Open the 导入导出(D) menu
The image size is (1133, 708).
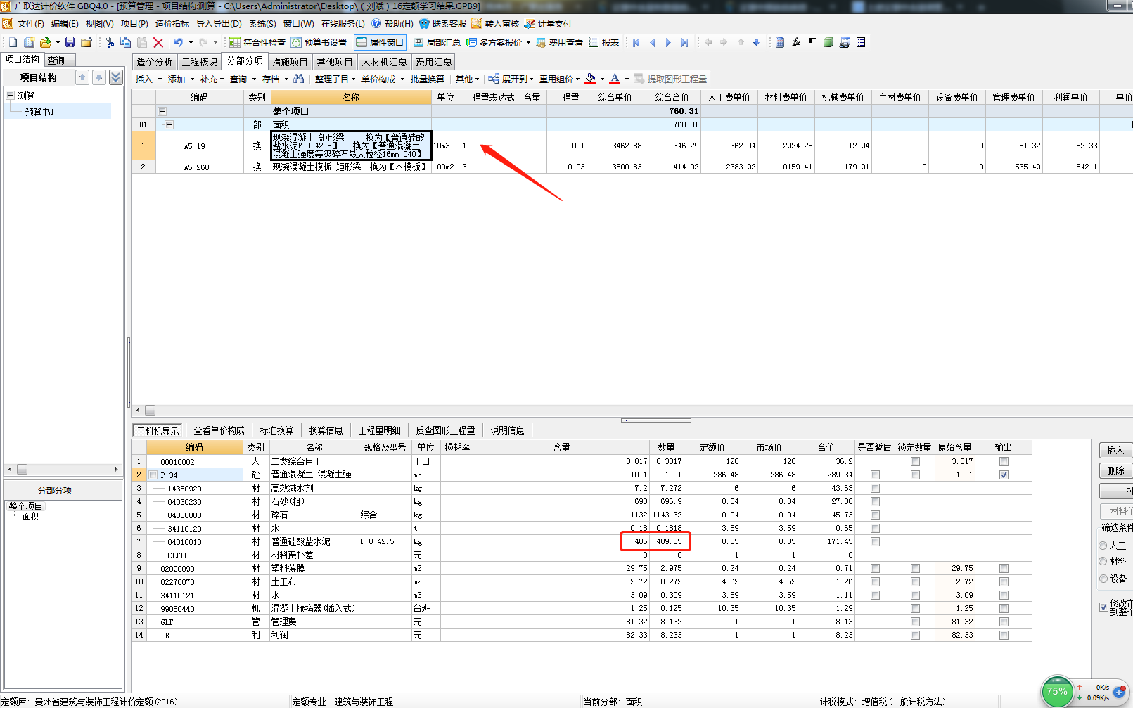click(219, 24)
